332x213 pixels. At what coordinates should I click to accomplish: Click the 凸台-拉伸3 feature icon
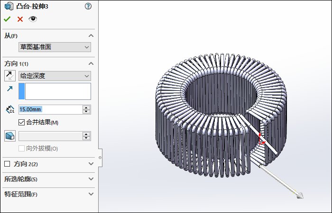tap(9, 6)
